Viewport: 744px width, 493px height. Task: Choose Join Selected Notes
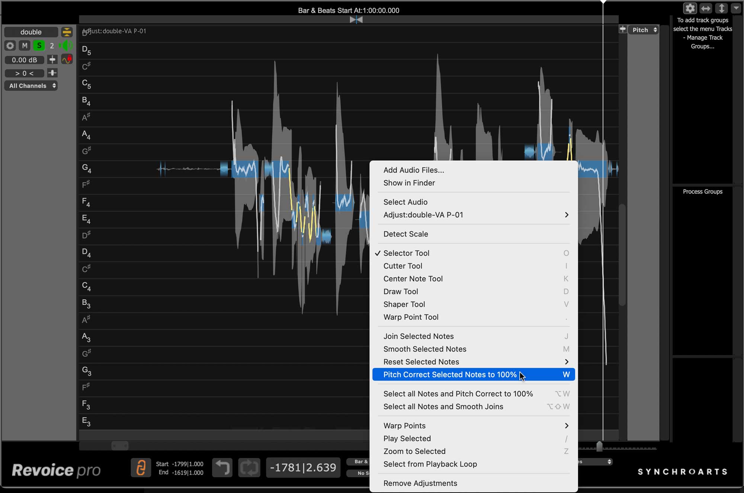point(474,336)
